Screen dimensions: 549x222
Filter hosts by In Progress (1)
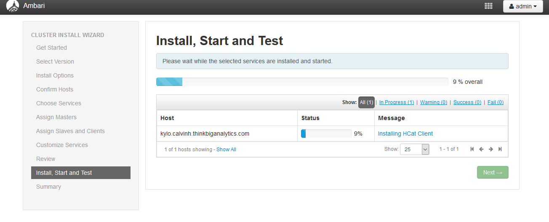[x=396, y=102]
